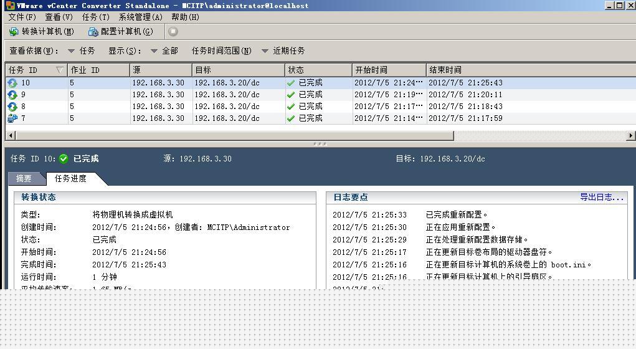Image resolution: width=636 pixels, height=349 pixels.
Task: Click the log entry 正在应用重新配置
Action: click(x=460, y=227)
